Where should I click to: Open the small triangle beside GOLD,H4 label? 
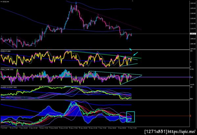(x=1, y=2)
